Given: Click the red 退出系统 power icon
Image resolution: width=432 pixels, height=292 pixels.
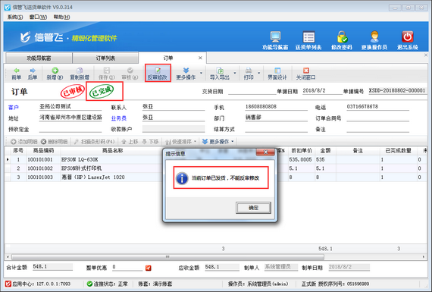Looking at the screenshot, I should [x=407, y=37].
